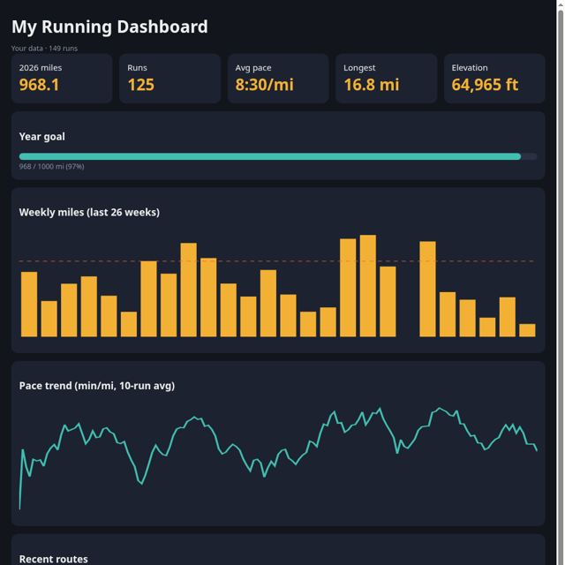
Task: Click the My Running Dashboard heading
Action: coord(109,27)
